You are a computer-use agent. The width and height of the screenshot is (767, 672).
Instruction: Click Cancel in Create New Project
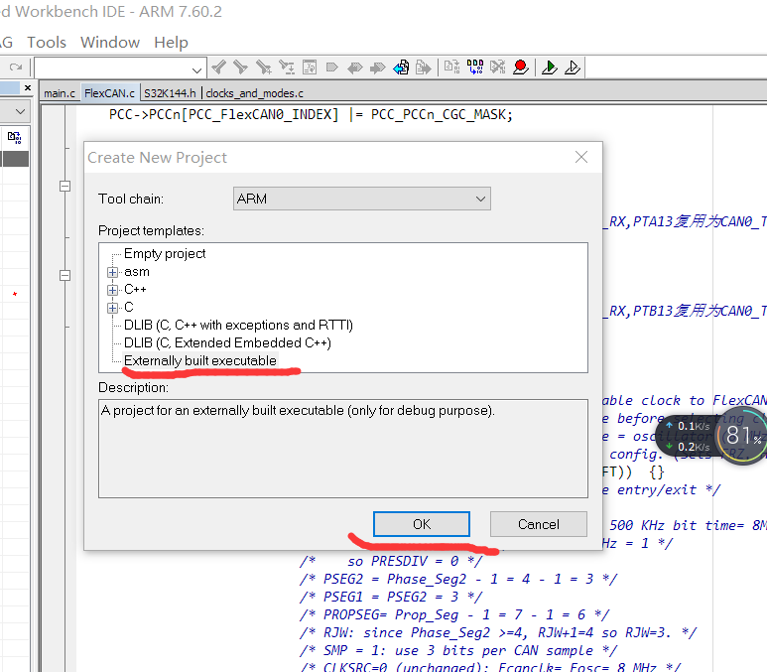point(538,524)
